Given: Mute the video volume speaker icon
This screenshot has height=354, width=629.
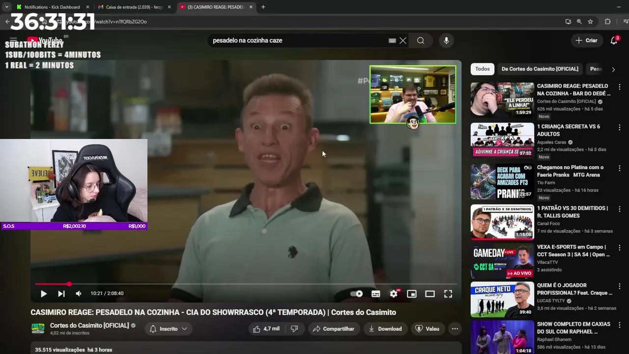Looking at the screenshot, I should (79, 294).
